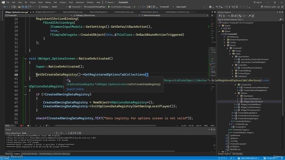The width and height of the screenshot is (285, 160).
Task: Click the Solution Explorer properties wrench icon
Action: click(249, 16)
